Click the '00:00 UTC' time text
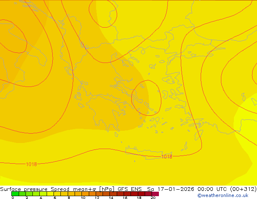Screen dimensions: 257x199 tap(212, 189)
